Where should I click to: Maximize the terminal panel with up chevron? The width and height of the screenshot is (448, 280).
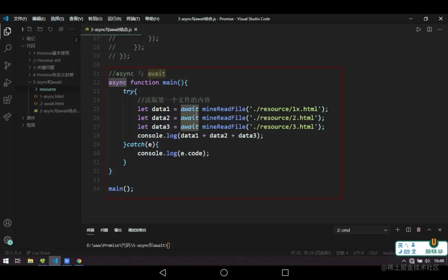(429, 230)
